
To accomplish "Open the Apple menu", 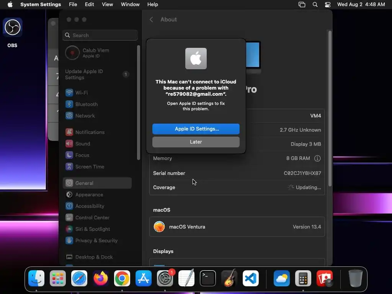I will 10,5.
